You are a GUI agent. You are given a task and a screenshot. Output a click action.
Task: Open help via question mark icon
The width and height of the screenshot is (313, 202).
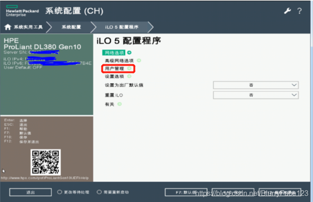[x=299, y=11]
